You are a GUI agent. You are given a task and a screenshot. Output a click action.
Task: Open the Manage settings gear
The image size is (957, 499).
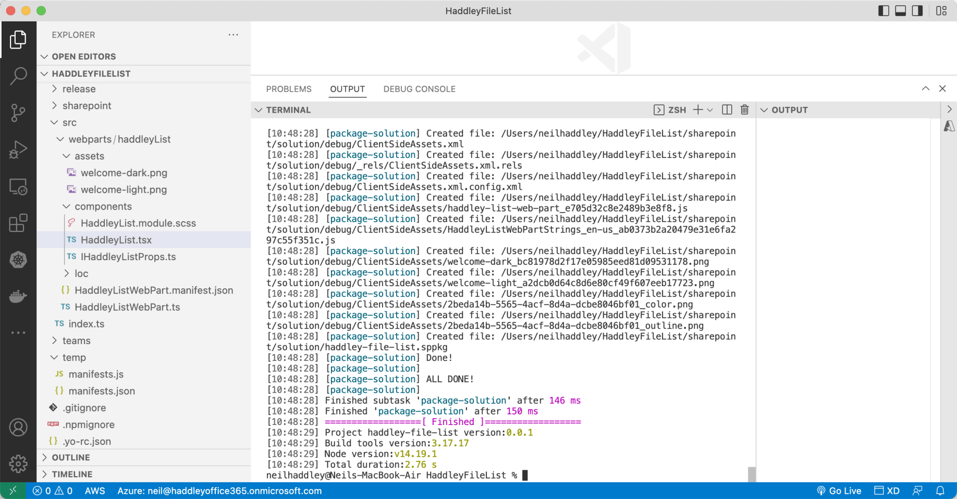click(x=18, y=463)
